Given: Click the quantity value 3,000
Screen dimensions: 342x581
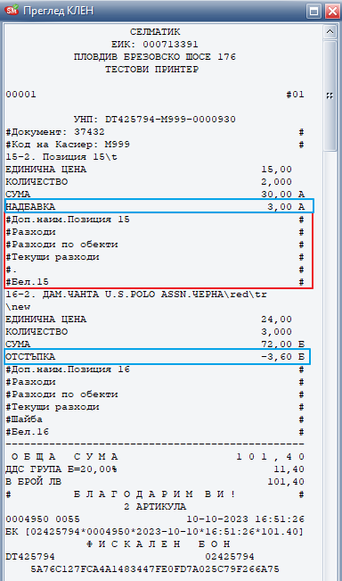Looking at the screenshot, I should pos(277,332).
